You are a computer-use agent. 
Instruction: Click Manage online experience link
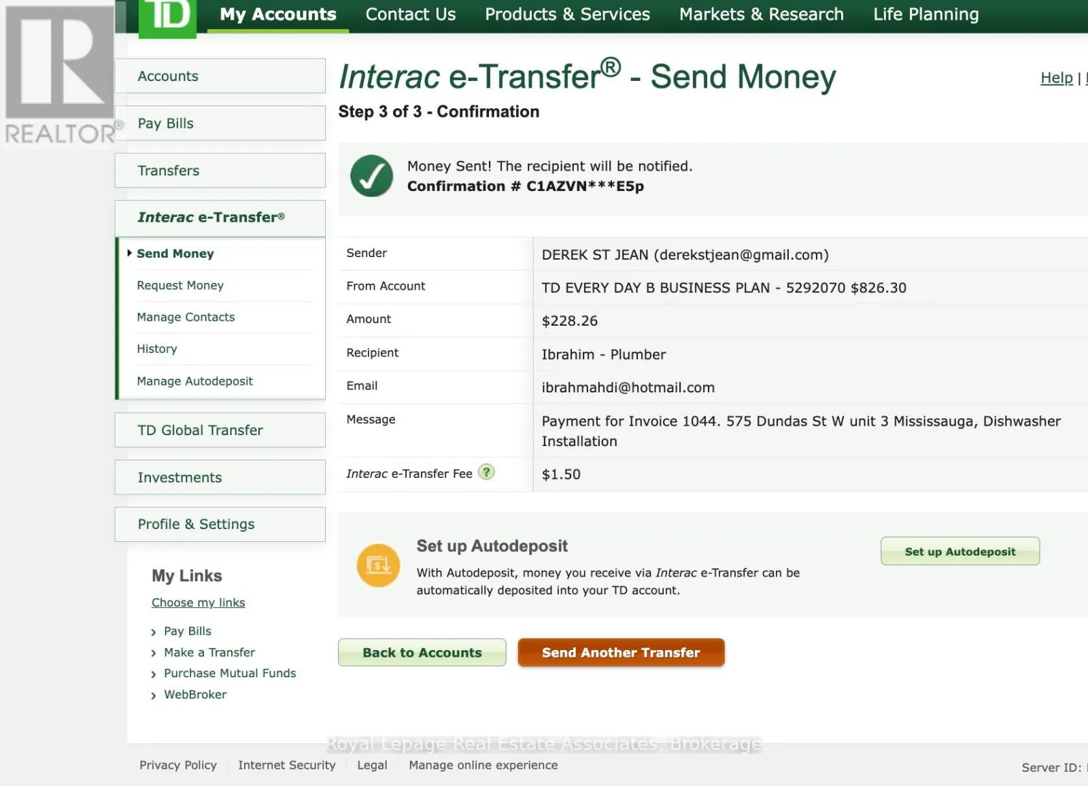pyautogui.click(x=483, y=765)
